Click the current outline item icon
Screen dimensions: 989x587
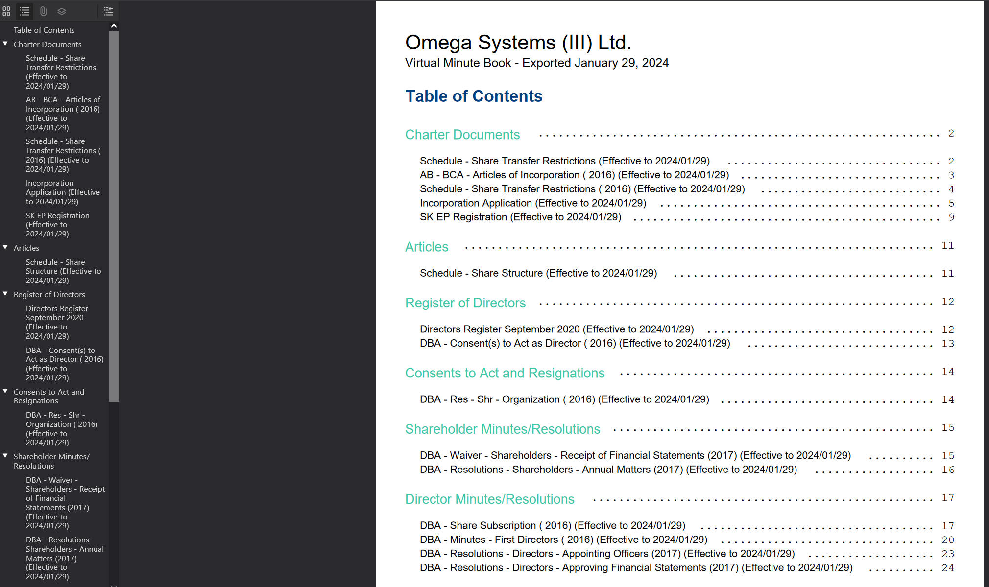(x=108, y=11)
